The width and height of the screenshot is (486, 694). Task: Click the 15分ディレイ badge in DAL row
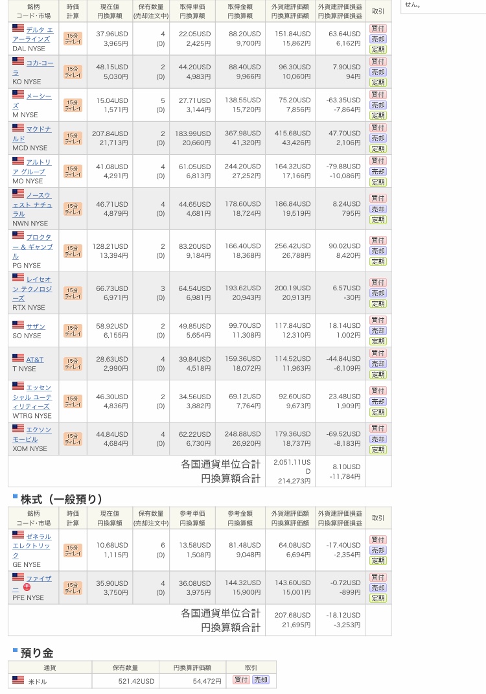pos(73,38)
